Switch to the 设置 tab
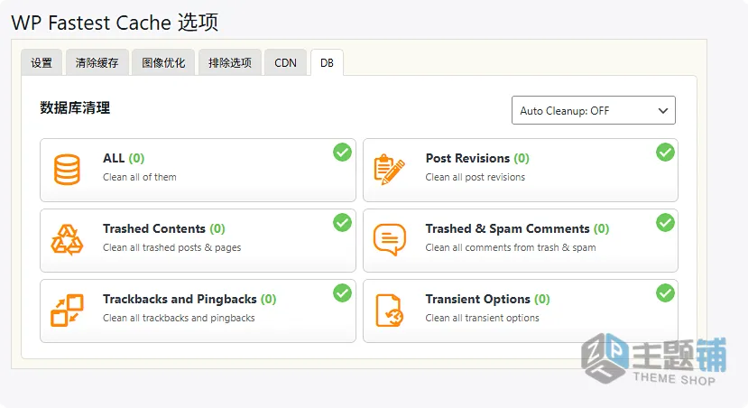Viewport: 748px width, 408px height. click(x=42, y=62)
